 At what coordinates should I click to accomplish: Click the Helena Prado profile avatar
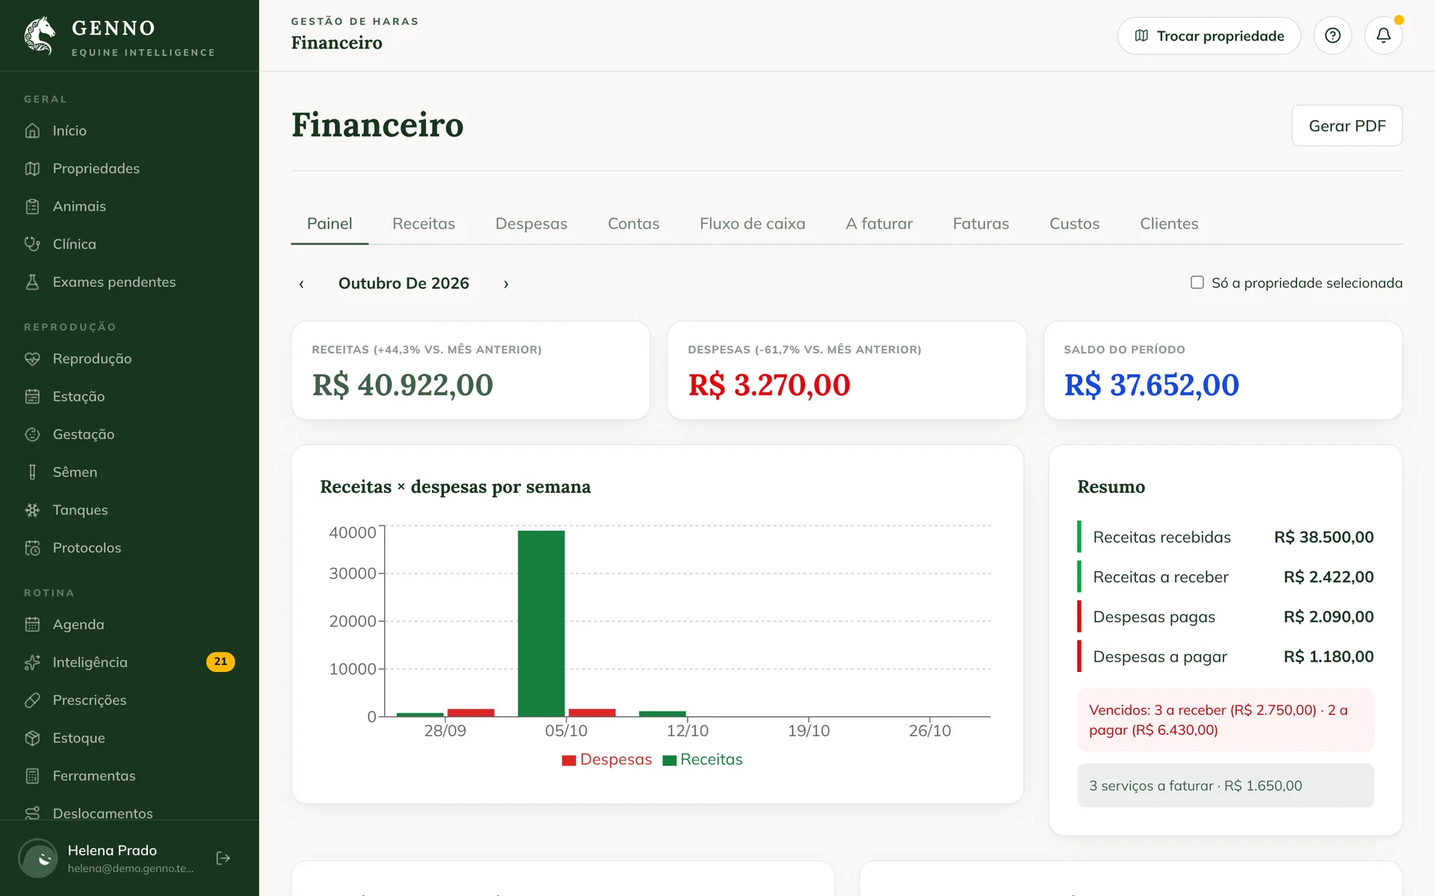pyautogui.click(x=38, y=858)
